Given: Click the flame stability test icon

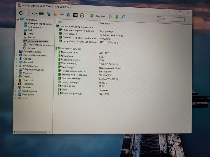Looking at the screenshot, I should click(x=55, y=14).
